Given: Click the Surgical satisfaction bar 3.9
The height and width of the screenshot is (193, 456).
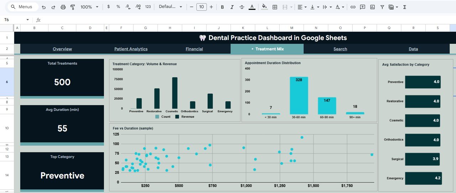Looking at the screenshot, I should [x=423, y=159].
